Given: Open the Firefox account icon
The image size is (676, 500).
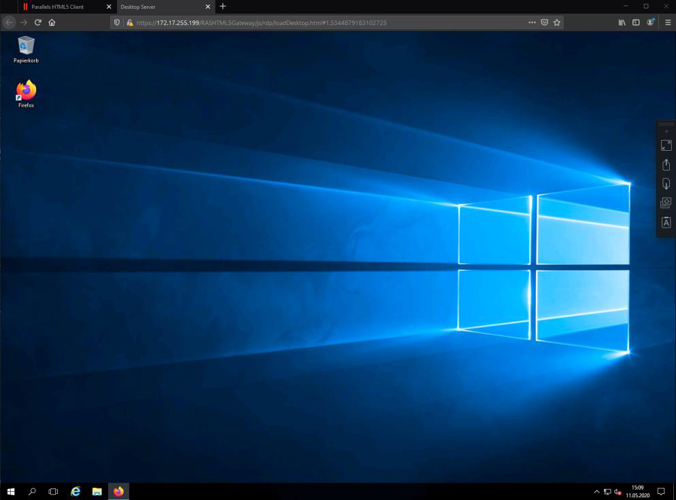Looking at the screenshot, I should pyautogui.click(x=650, y=22).
